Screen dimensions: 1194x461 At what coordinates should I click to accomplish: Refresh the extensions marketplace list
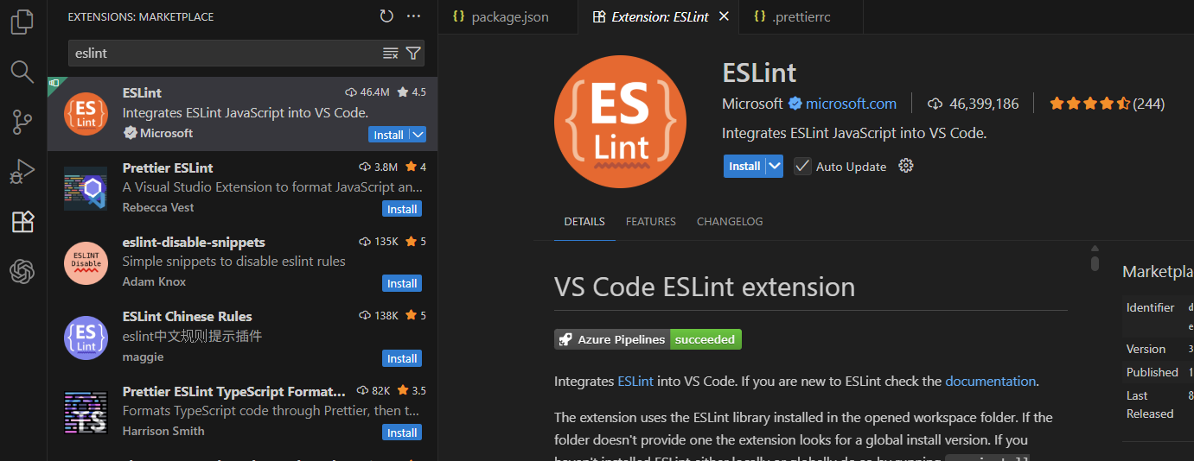(x=386, y=16)
